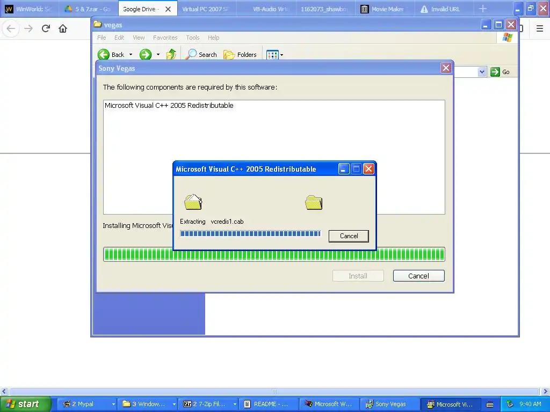Cancel the Sony Vegas component installer
The width and height of the screenshot is (550, 412).
tap(418, 276)
